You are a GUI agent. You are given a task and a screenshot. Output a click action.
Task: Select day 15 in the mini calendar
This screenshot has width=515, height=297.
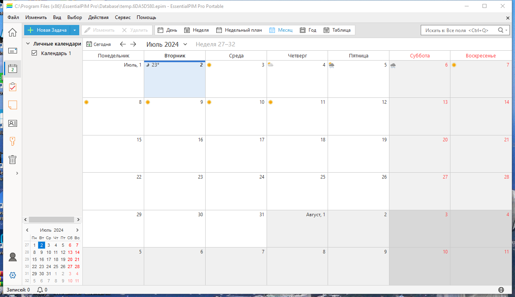tap(34, 259)
